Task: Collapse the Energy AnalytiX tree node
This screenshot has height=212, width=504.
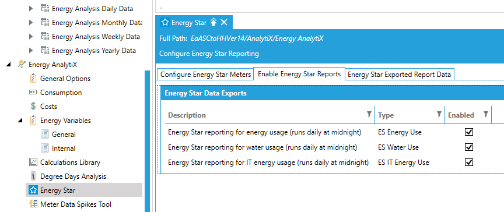Action: [x=9, y=65]
